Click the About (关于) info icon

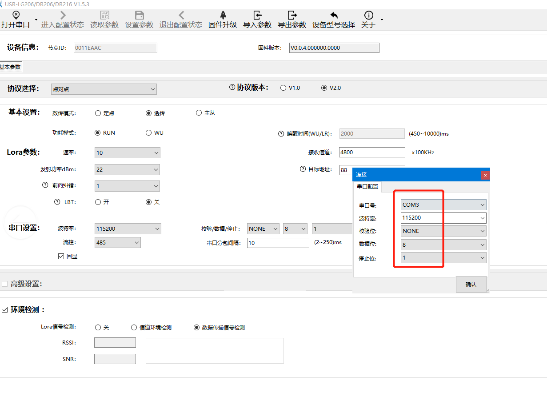(x=368, y=16)
